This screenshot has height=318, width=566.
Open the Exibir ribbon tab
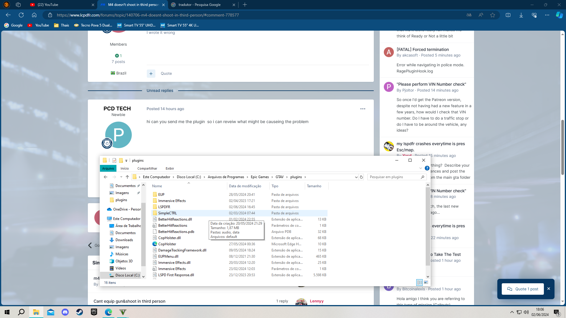click(170, 168)
